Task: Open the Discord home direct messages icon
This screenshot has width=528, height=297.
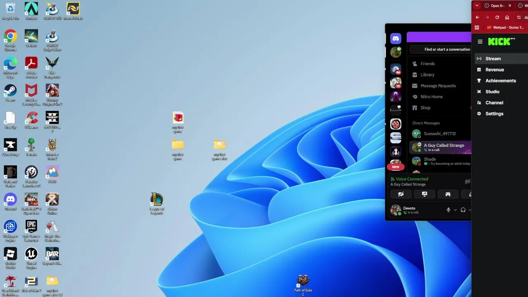Action: tap(396, 38)
